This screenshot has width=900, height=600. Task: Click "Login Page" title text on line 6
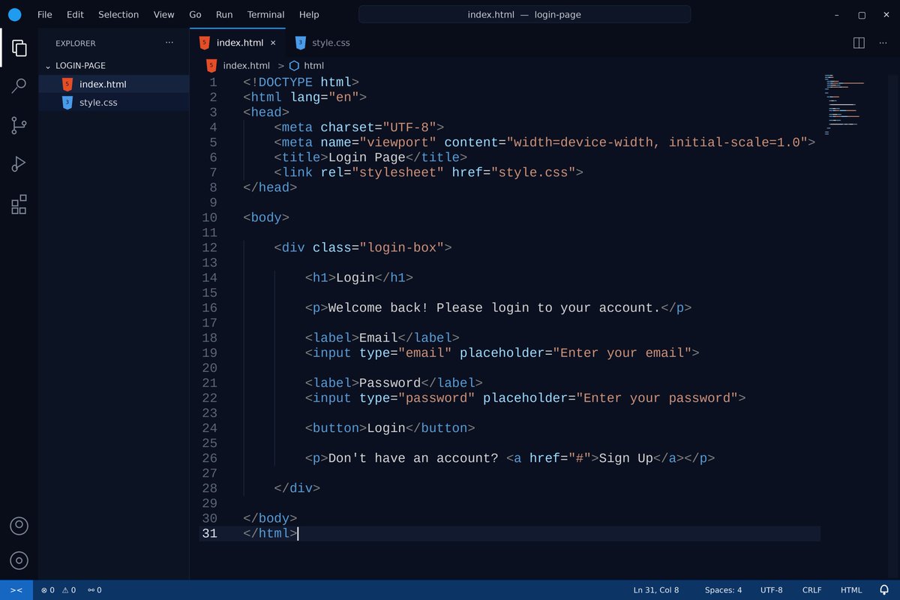pyautogui.click(x=367, y=157)
